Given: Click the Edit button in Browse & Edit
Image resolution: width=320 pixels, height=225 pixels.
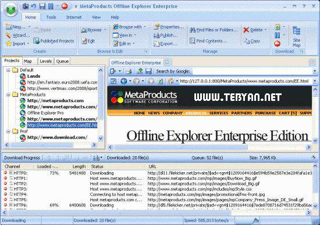Looking at the screenshot, I should 88,41.
